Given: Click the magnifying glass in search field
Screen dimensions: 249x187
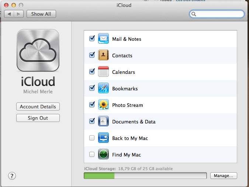Looking at the screenshot, I should click(x=194, y=14).
